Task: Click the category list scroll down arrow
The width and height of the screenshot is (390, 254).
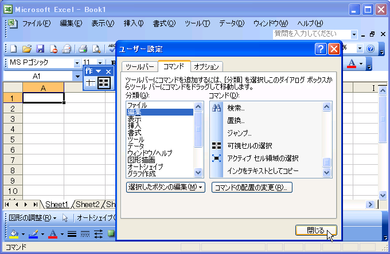Action: click(198, 172)
